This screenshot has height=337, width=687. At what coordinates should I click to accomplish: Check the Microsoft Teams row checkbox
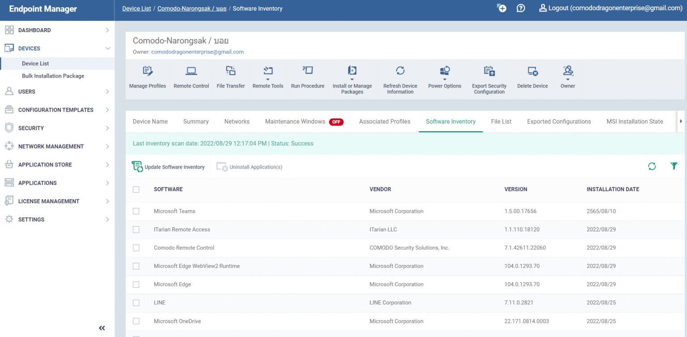coord(136,211)
